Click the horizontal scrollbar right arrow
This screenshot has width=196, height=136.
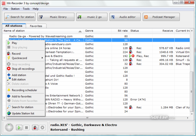pos(188,118)
